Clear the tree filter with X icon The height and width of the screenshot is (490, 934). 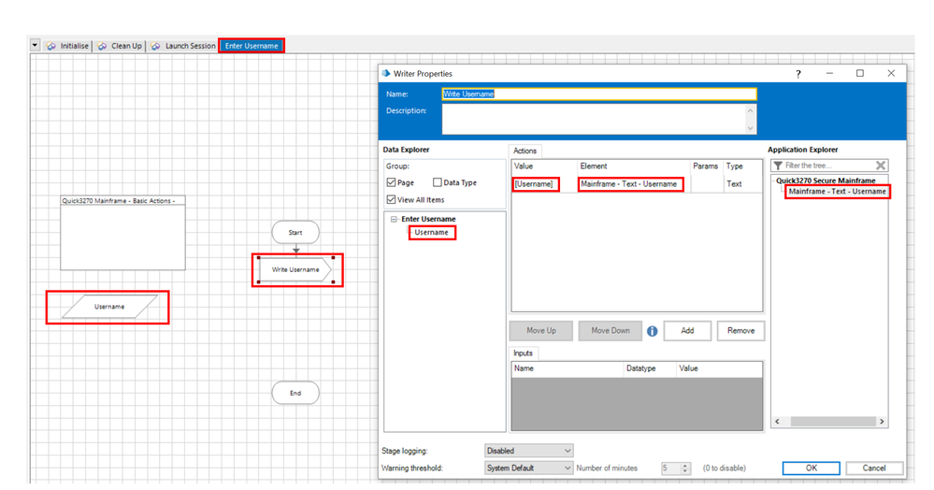click(x=880, y=166)
